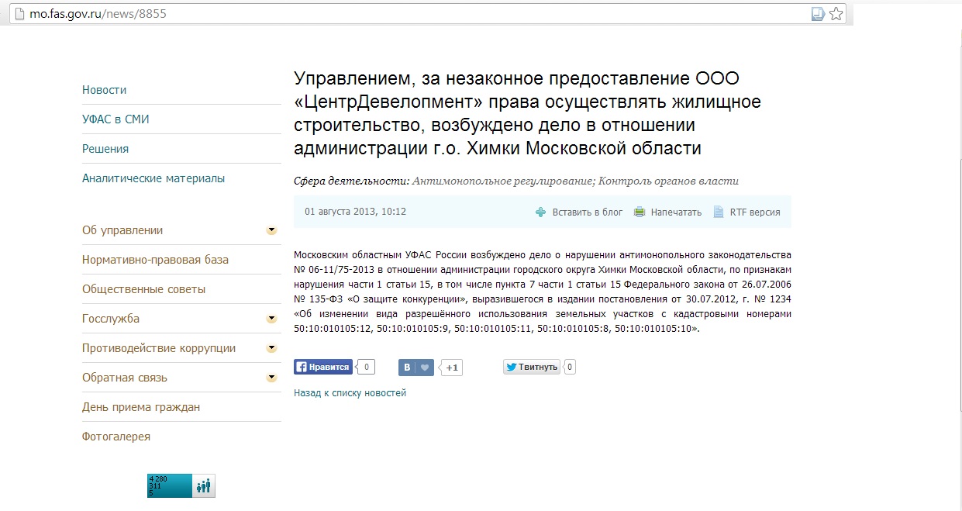Return via Назад к списку новостей

click(x=350, y=393)
